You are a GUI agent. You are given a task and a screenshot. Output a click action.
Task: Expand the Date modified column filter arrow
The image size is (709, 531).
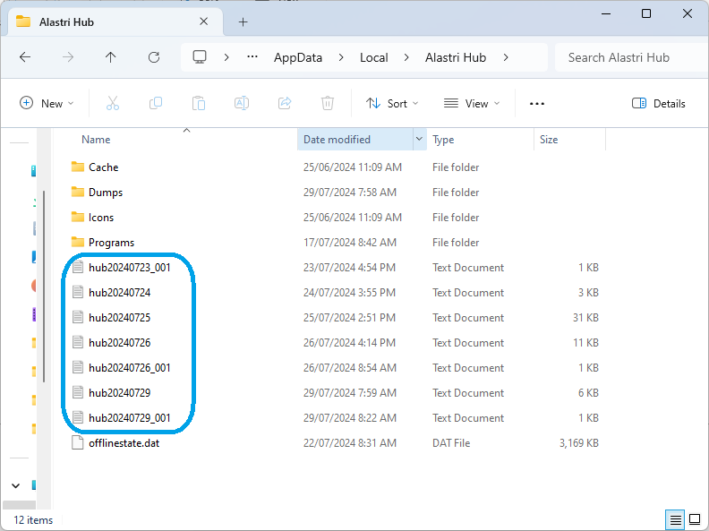(419, 140)
